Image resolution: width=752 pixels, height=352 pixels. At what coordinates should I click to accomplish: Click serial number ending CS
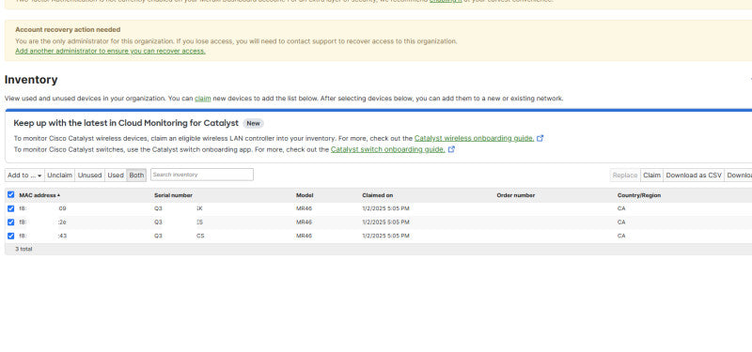pos(179,237)
